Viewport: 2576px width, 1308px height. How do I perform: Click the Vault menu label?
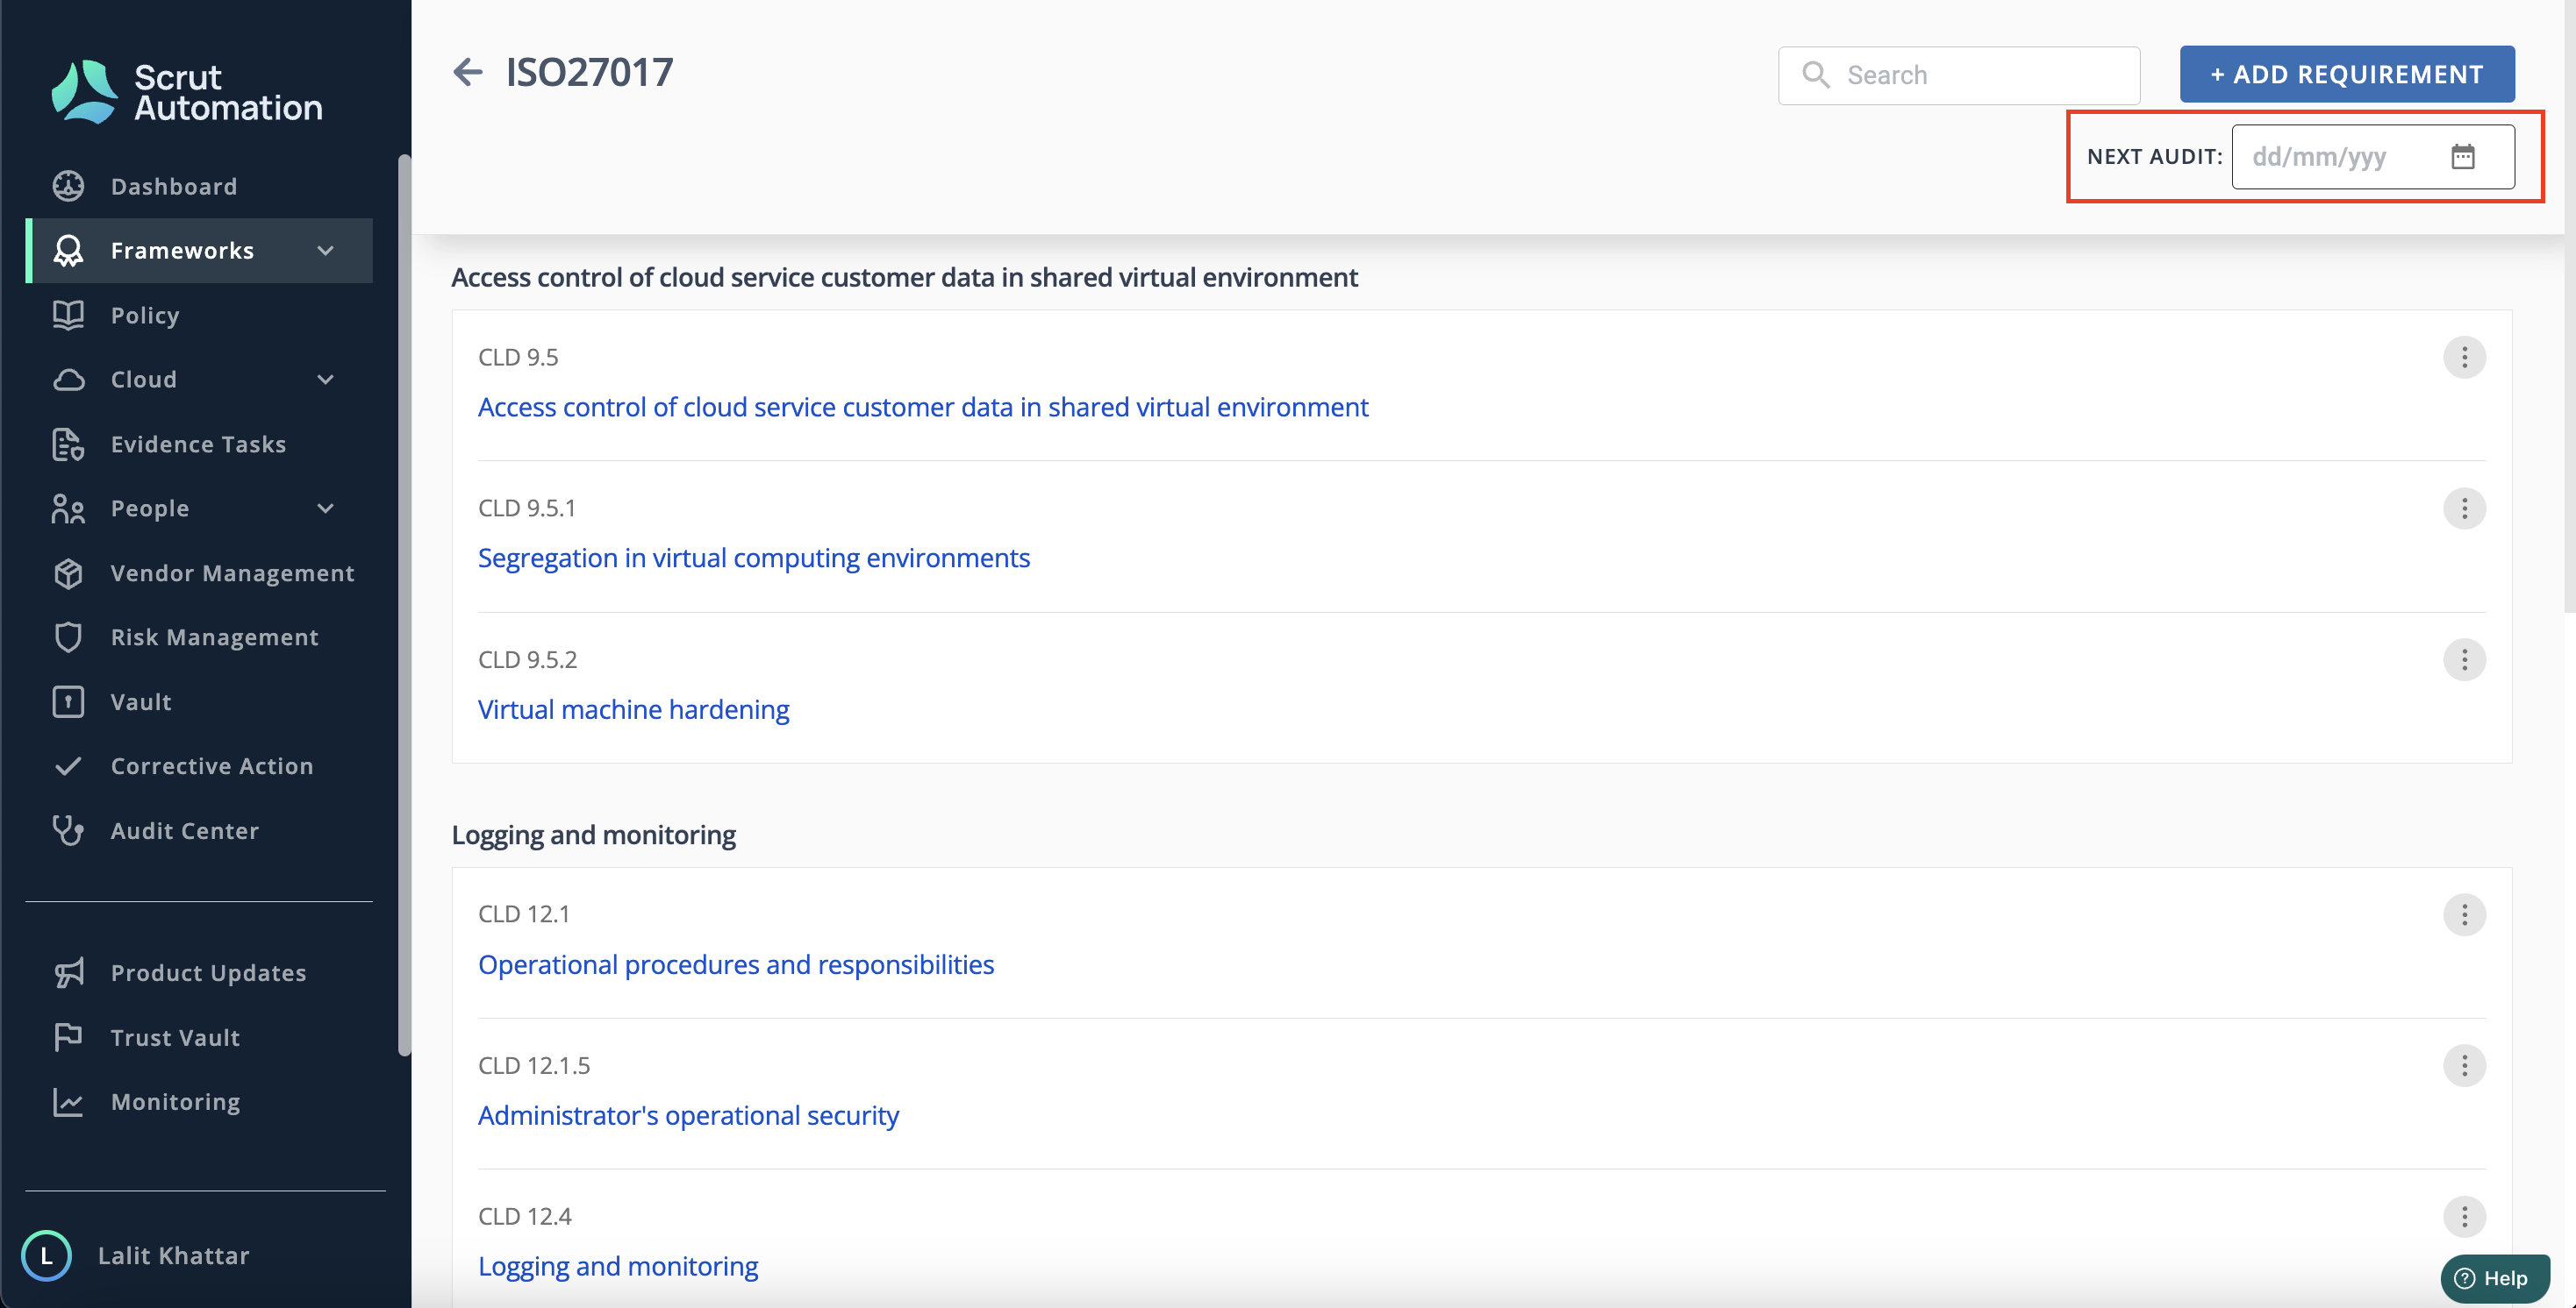141,702
